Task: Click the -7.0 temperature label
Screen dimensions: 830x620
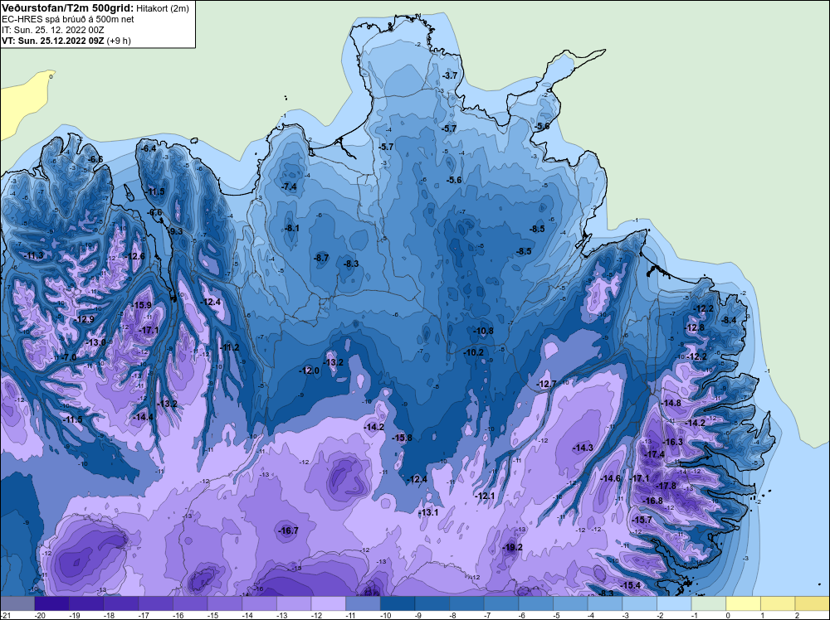Action: tap(69, 357)
